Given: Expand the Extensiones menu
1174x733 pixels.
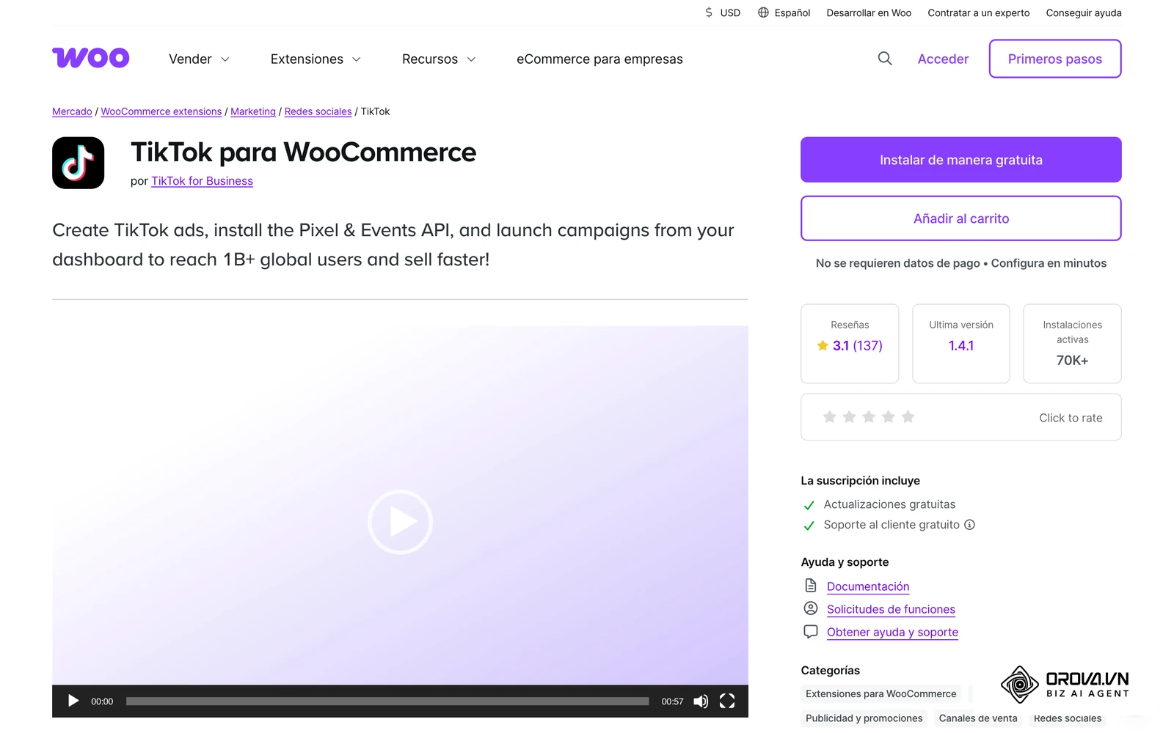Looking at the screenshot, I should 316,59.
